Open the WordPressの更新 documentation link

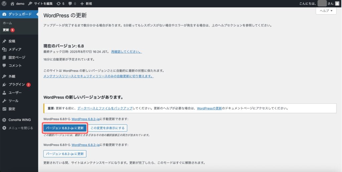pos(209,108)
